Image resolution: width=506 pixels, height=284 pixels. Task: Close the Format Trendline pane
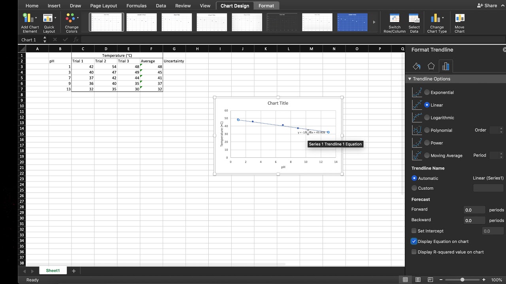504,50
